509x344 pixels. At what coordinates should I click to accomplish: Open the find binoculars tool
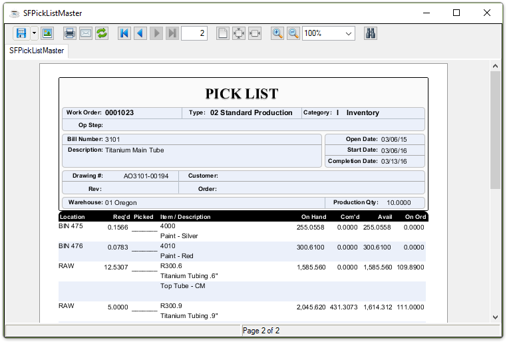pyautogui.click(x=371, y=33)
